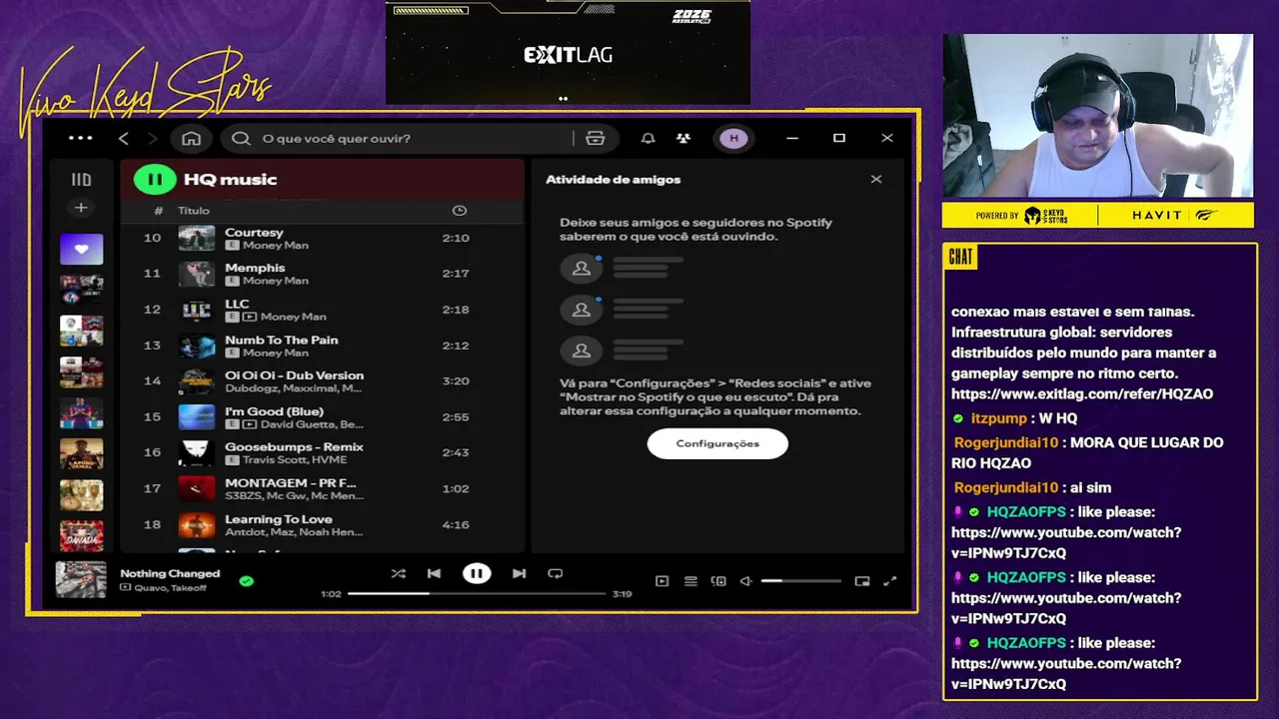The width and height of the screenshot is (1279, 719).
Task: Play track 'Memphis'
Action: (x=322, y=274)
